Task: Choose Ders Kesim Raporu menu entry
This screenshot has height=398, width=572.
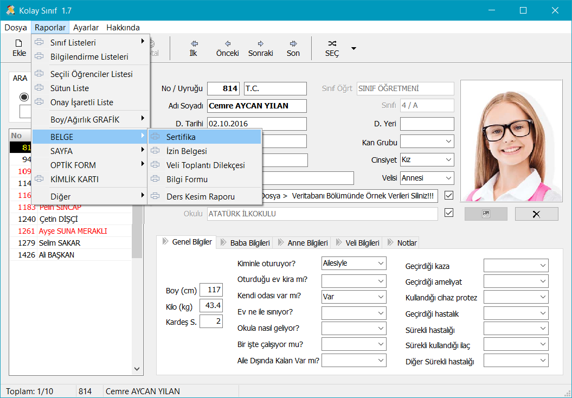Action: pos(200,196)
